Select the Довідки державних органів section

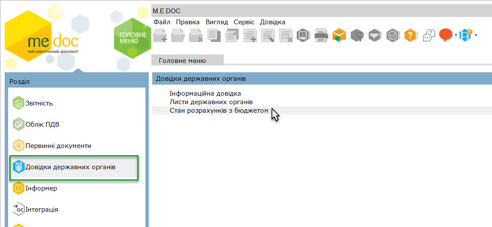click(74, 167)
